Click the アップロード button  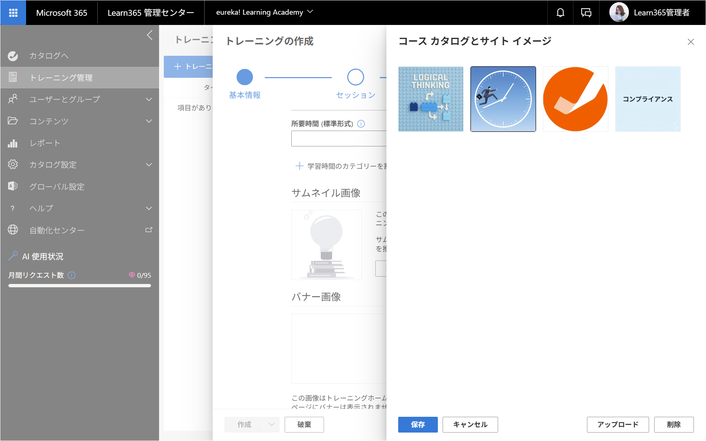click(x=618, y=424)
